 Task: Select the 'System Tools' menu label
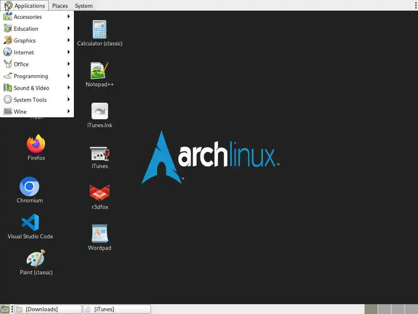pyautogui.click(x=30, y=100)
